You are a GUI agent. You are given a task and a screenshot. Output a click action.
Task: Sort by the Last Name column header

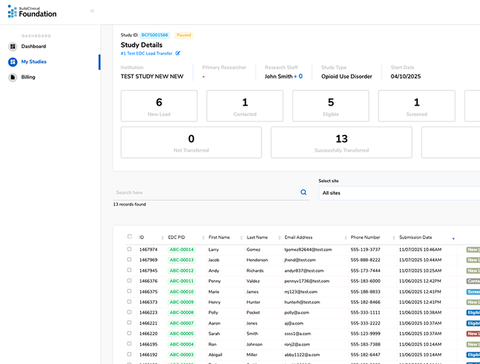point(257,237)
